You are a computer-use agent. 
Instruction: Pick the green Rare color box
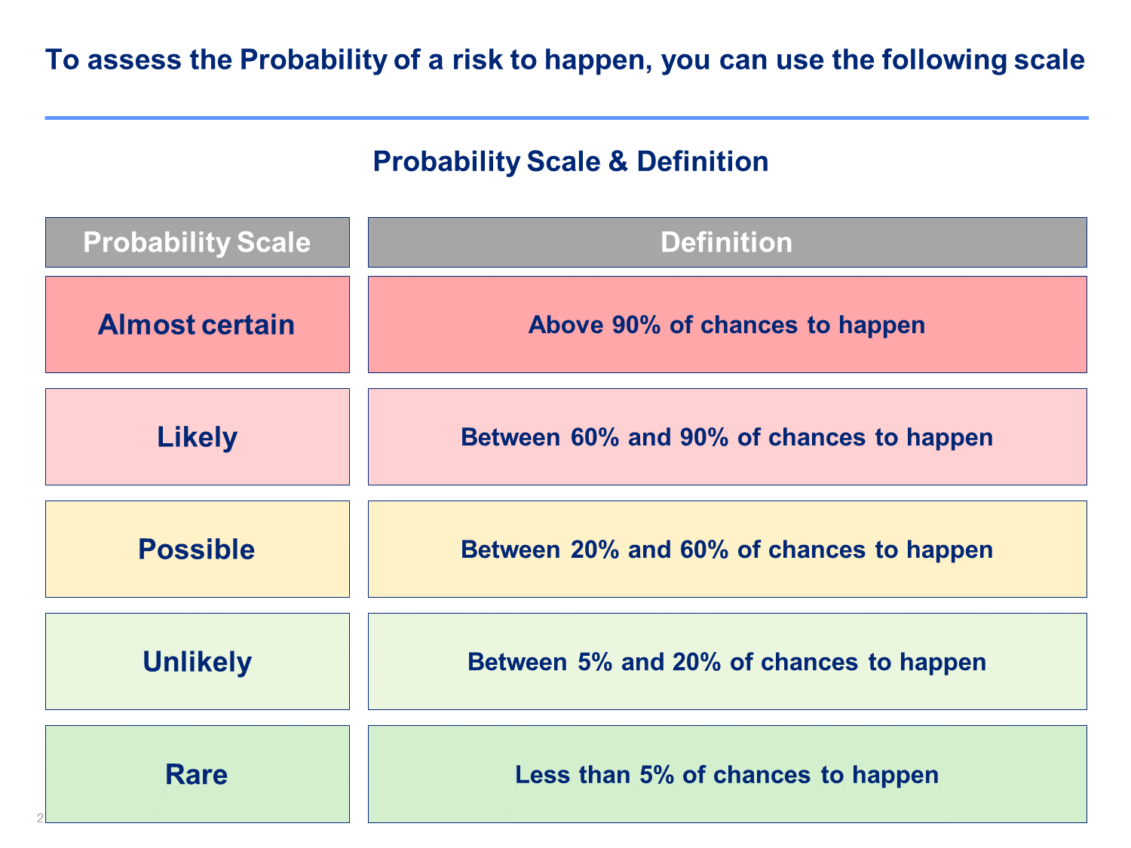pyautogui.click(x=198, y=773)
